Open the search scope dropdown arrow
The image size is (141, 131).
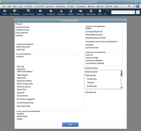[x=134, y=12]
